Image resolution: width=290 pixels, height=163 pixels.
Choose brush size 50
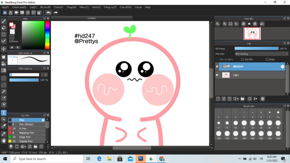click(x=270, y=124)
